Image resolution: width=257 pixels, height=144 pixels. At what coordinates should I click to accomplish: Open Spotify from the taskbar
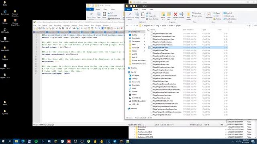coord(36,141)
